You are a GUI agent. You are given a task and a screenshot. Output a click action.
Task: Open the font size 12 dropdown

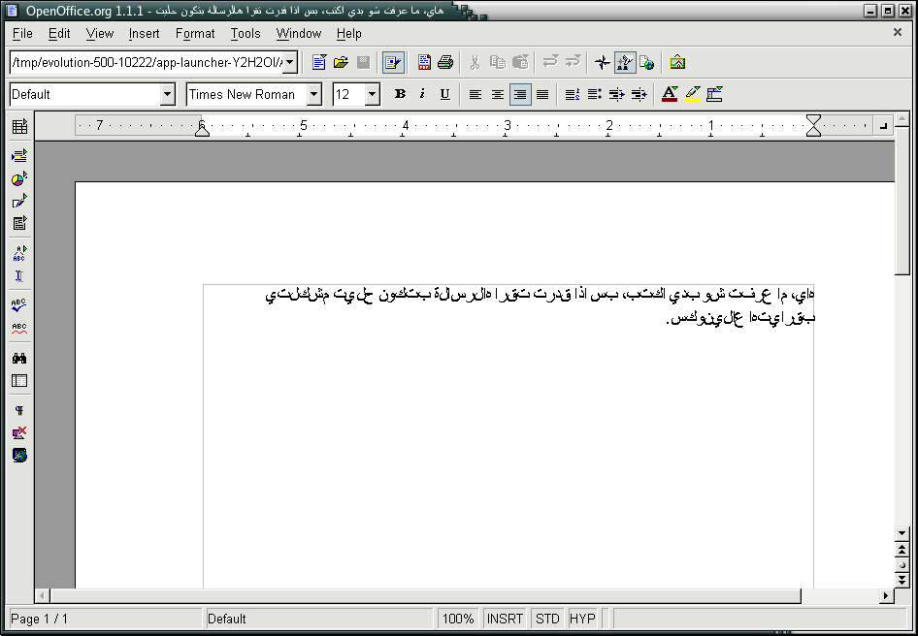[x=371, y=94]
